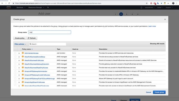This screenshot has height=101, width=179.
Task: Expand the AdministratorAccess policy row
Action: coord(19,53)
